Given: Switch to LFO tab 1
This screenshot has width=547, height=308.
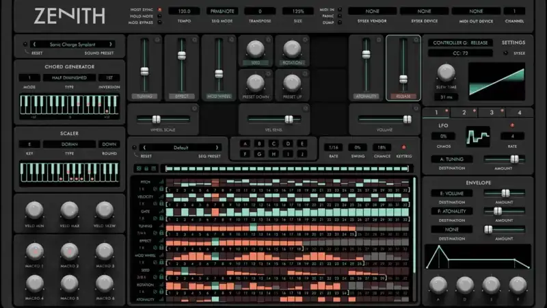Looking at the screenshot, I should click(x=436, y=112).
